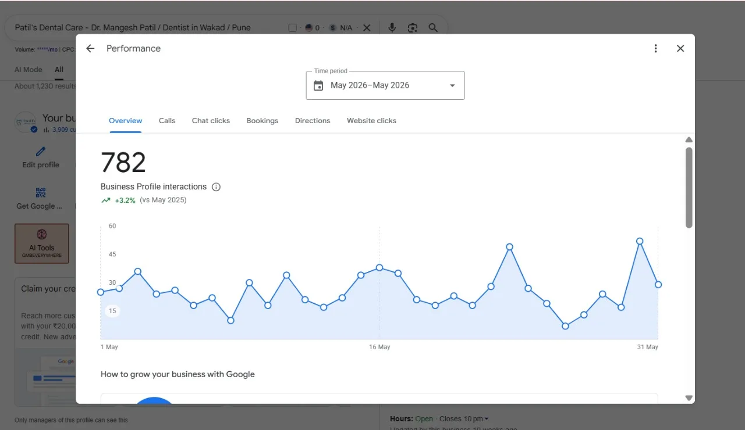
Task: Open the three-dot more options menu
Action: coord(656,49)
